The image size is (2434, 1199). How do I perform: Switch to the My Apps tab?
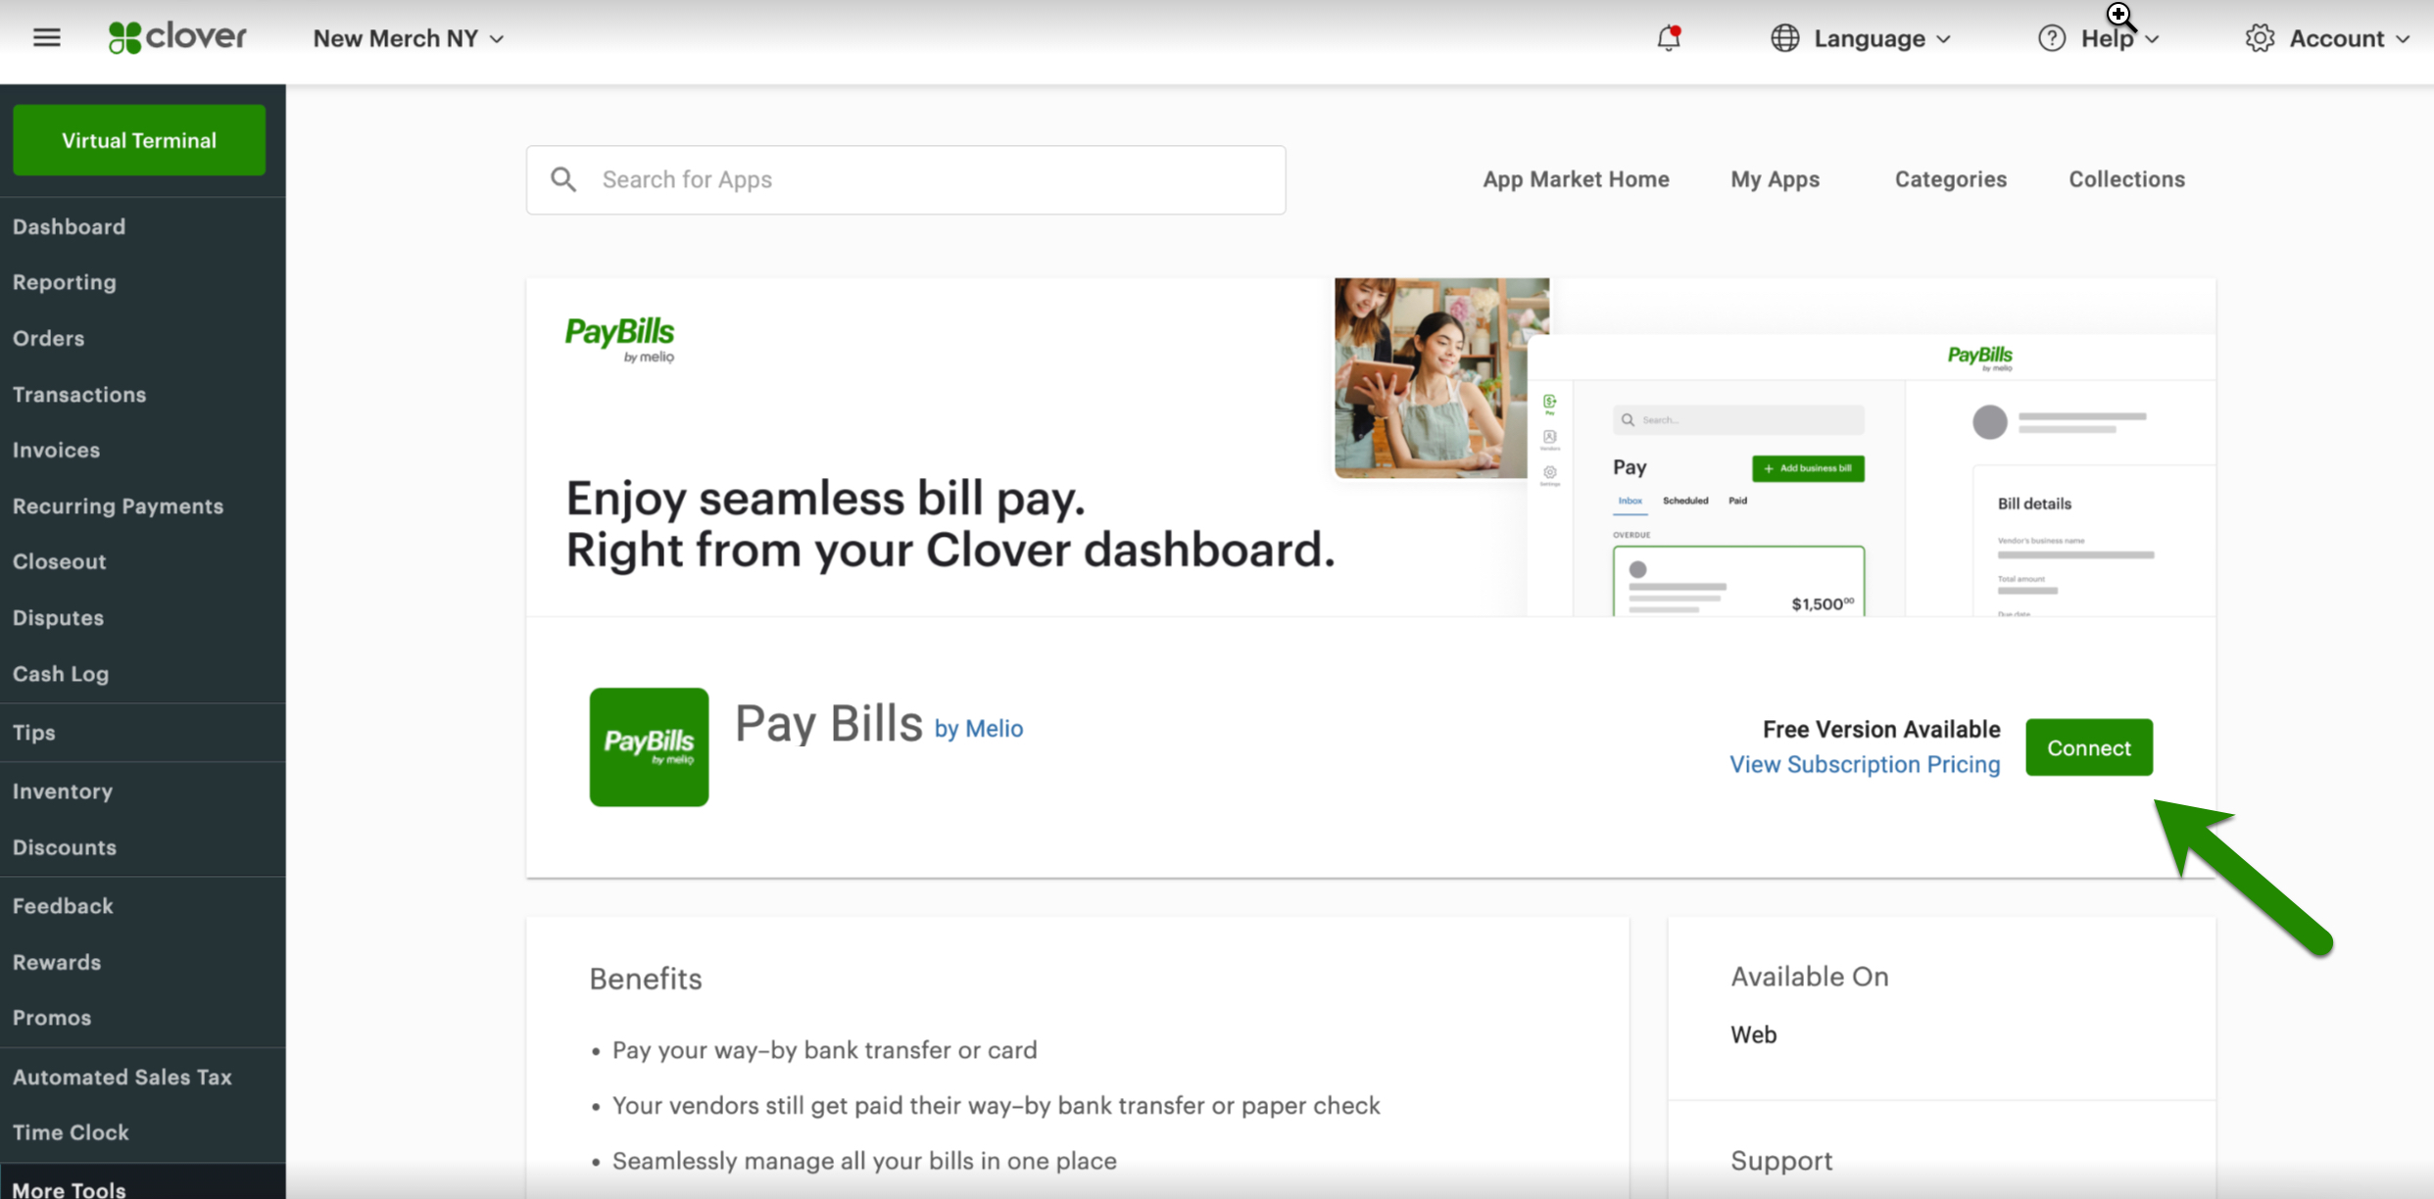point(1775,179)
